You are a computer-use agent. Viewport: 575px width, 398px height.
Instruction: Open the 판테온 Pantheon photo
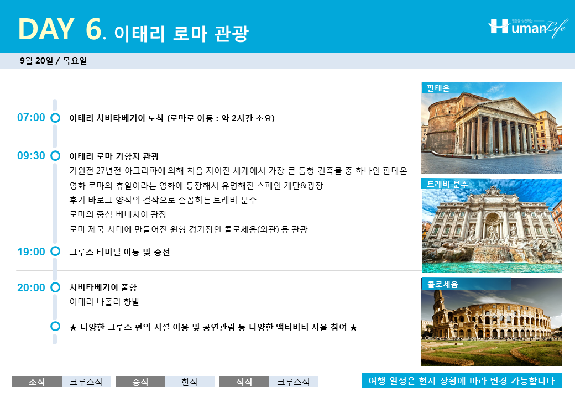492,128
